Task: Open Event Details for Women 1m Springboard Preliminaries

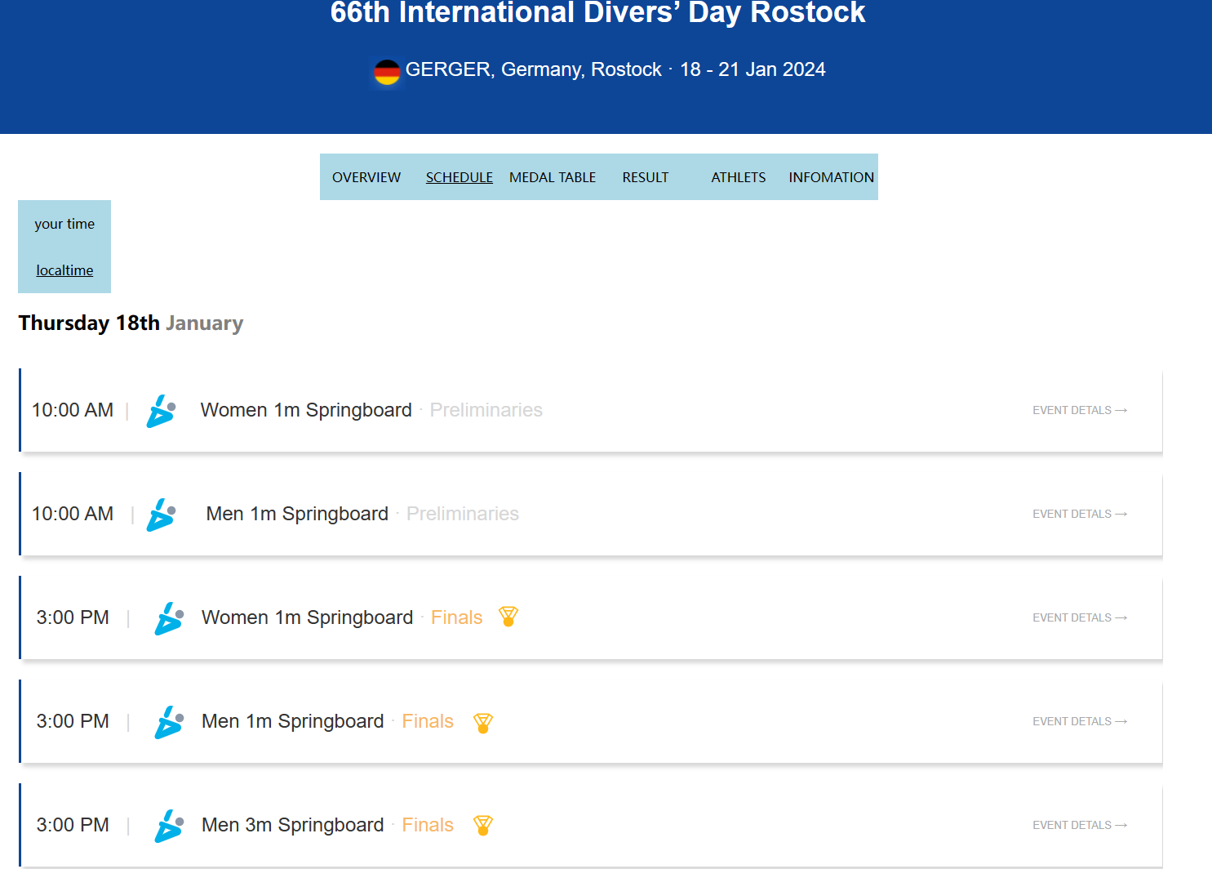Action: click(x=1079, y=410)
